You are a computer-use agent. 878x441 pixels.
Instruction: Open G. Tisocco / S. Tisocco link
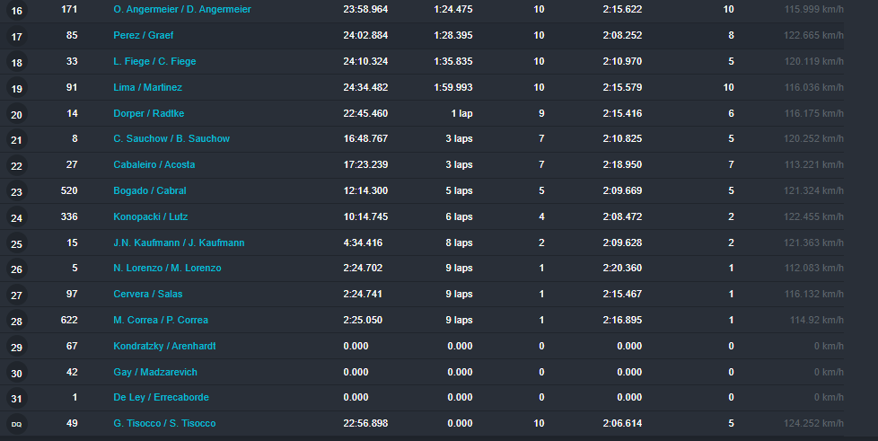pos(164,423)
